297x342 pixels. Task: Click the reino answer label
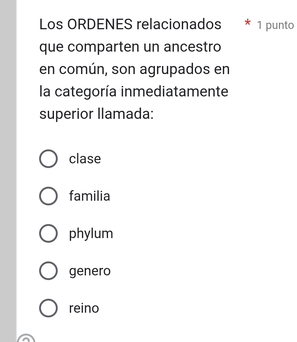point(84,308)
